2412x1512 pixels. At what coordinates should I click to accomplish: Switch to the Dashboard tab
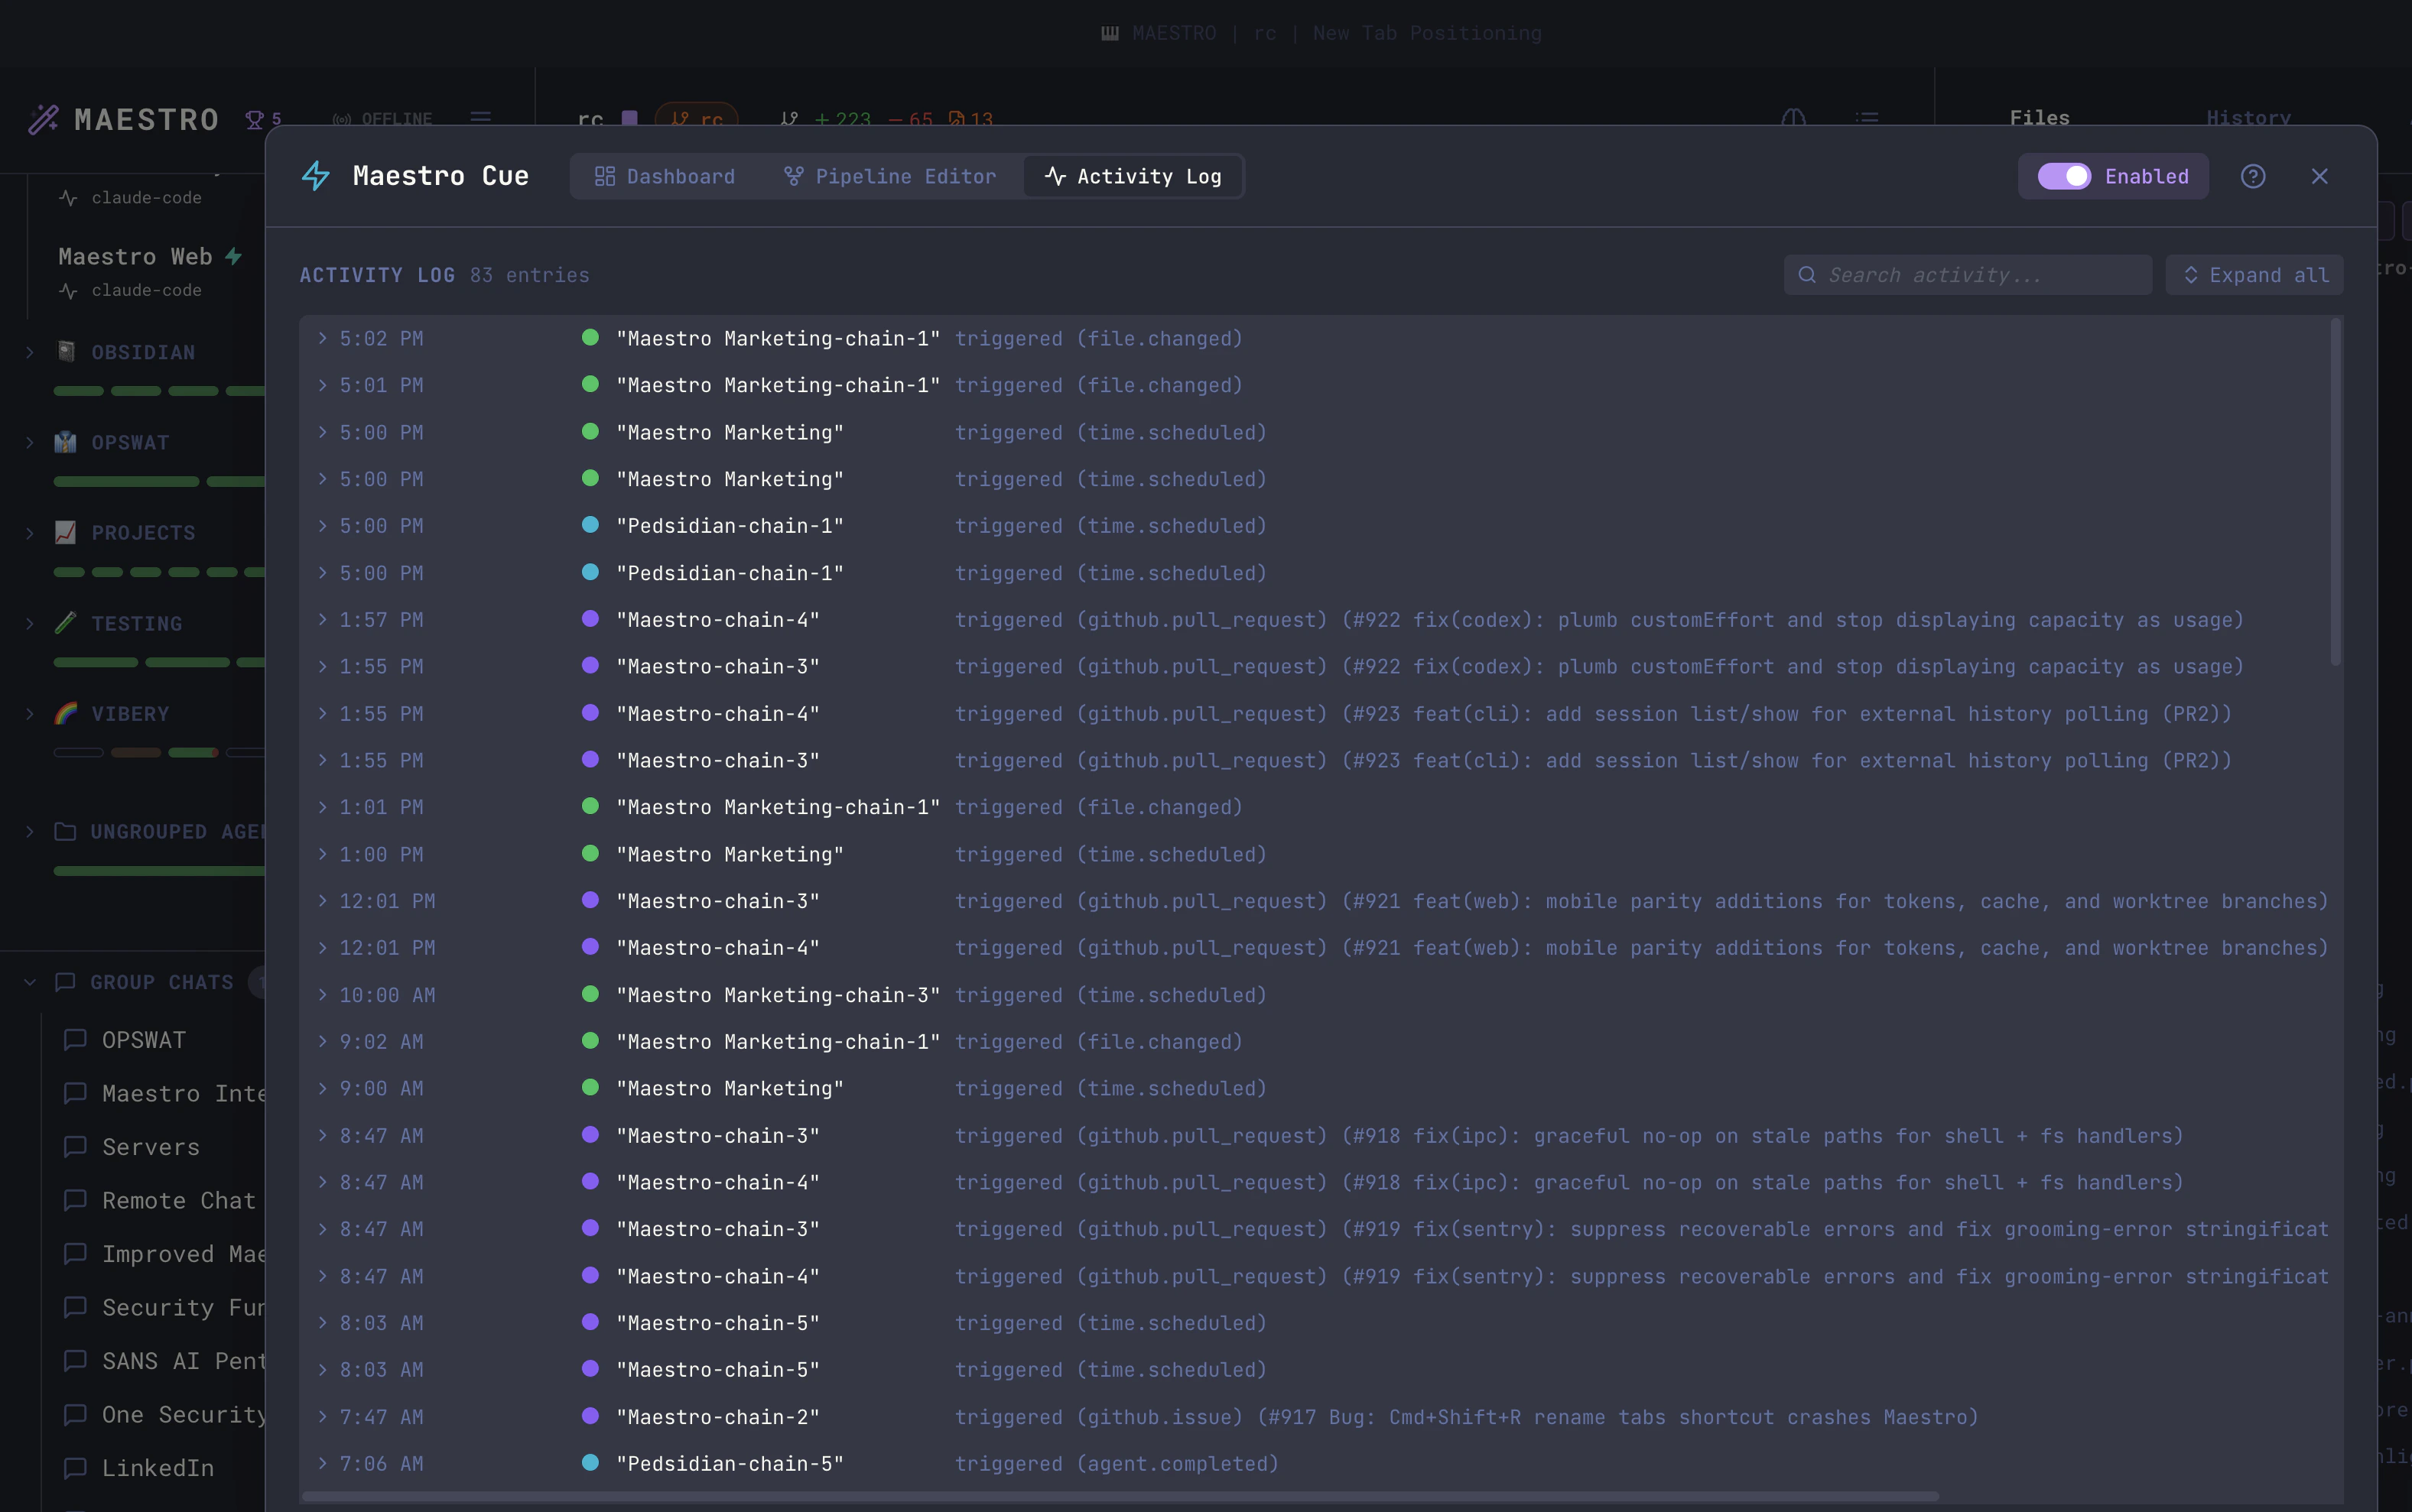click(665, 177)
